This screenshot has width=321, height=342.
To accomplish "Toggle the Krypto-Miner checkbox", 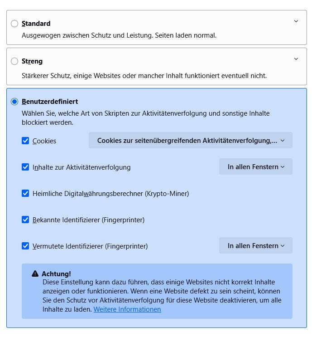I will point(25,193).
